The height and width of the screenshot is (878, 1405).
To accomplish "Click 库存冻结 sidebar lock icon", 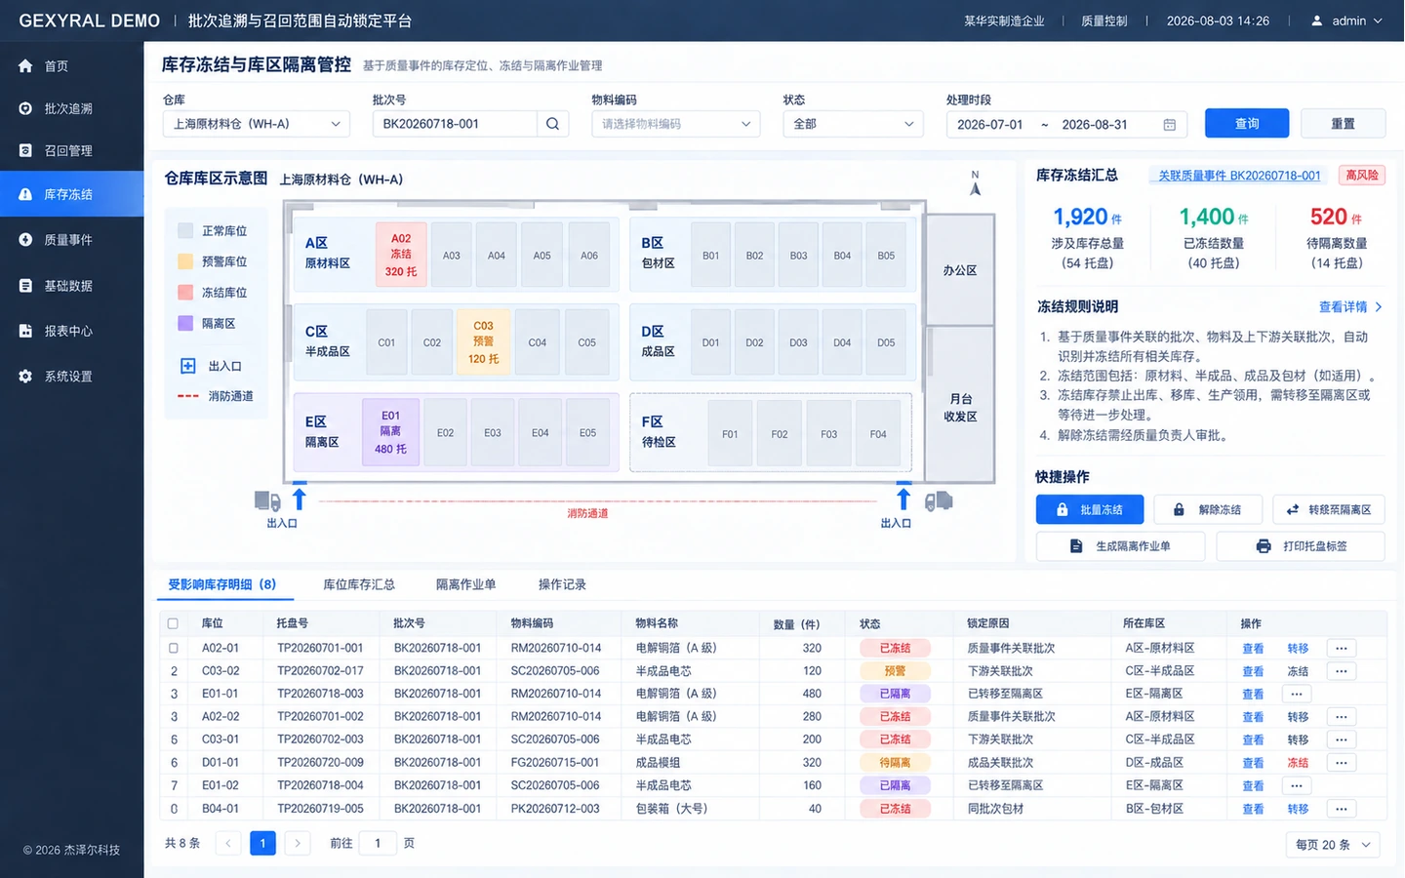I will point(25,194).
